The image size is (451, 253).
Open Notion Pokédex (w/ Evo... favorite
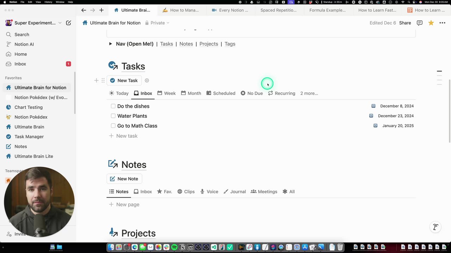(x=37, y=97)
